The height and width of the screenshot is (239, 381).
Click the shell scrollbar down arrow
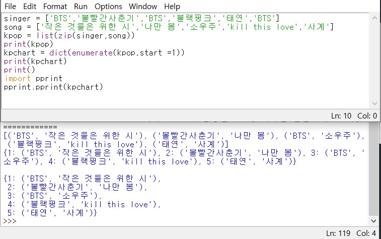coord(374,221)
